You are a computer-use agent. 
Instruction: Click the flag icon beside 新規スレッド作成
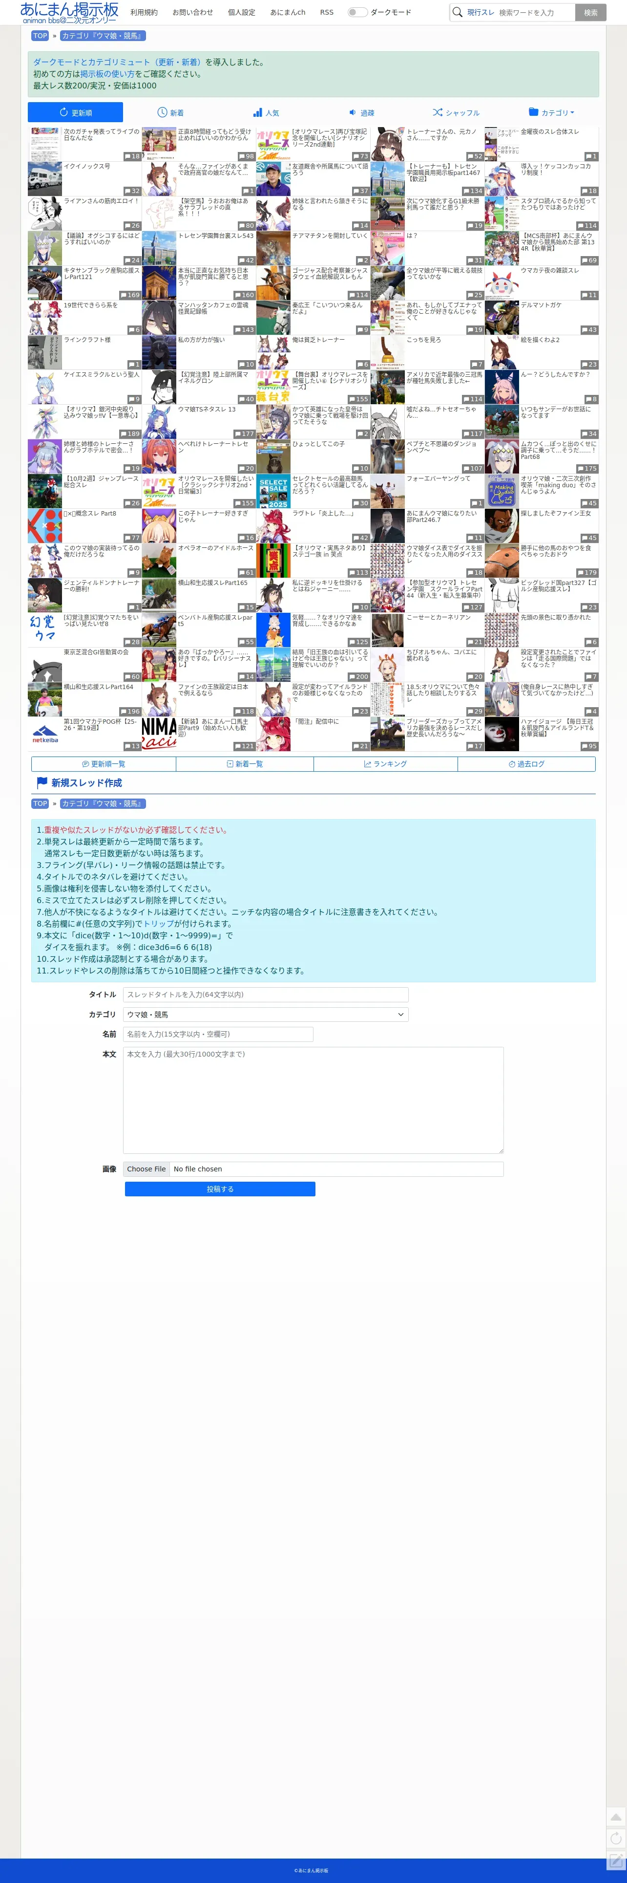tap(42, 782)
